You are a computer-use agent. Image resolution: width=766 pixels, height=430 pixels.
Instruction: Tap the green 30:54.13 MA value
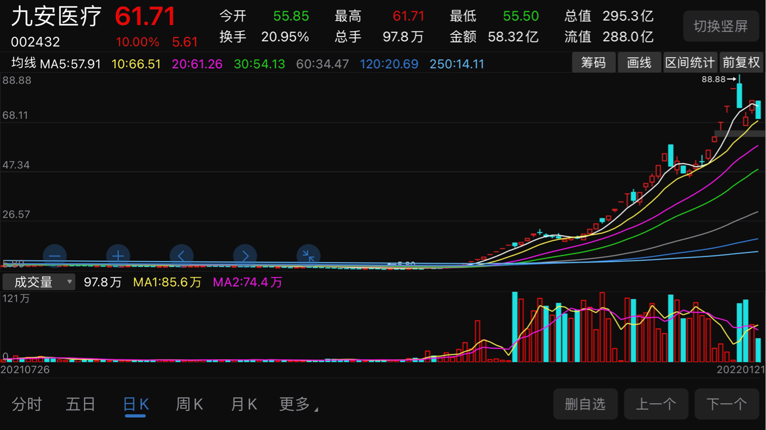pyautogui.click(x=260, y=64)
